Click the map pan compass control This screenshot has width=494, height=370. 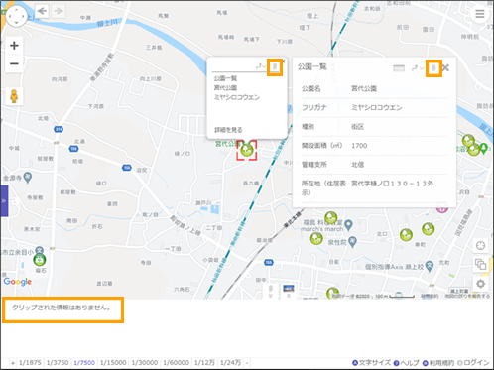16,16
